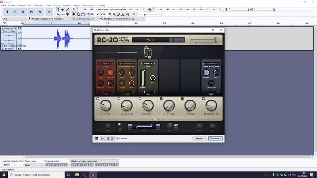Click the Cut scissors icon

pyautogui.click(x=74, y=14)
